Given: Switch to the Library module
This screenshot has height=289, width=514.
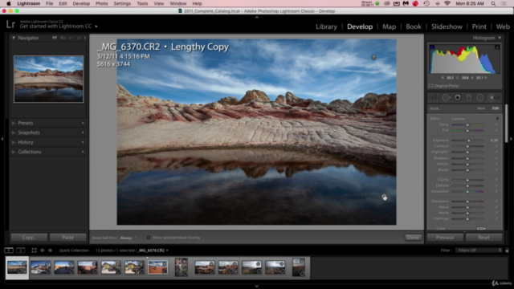Looking at the screenshot, I should (x=326, y=26).
